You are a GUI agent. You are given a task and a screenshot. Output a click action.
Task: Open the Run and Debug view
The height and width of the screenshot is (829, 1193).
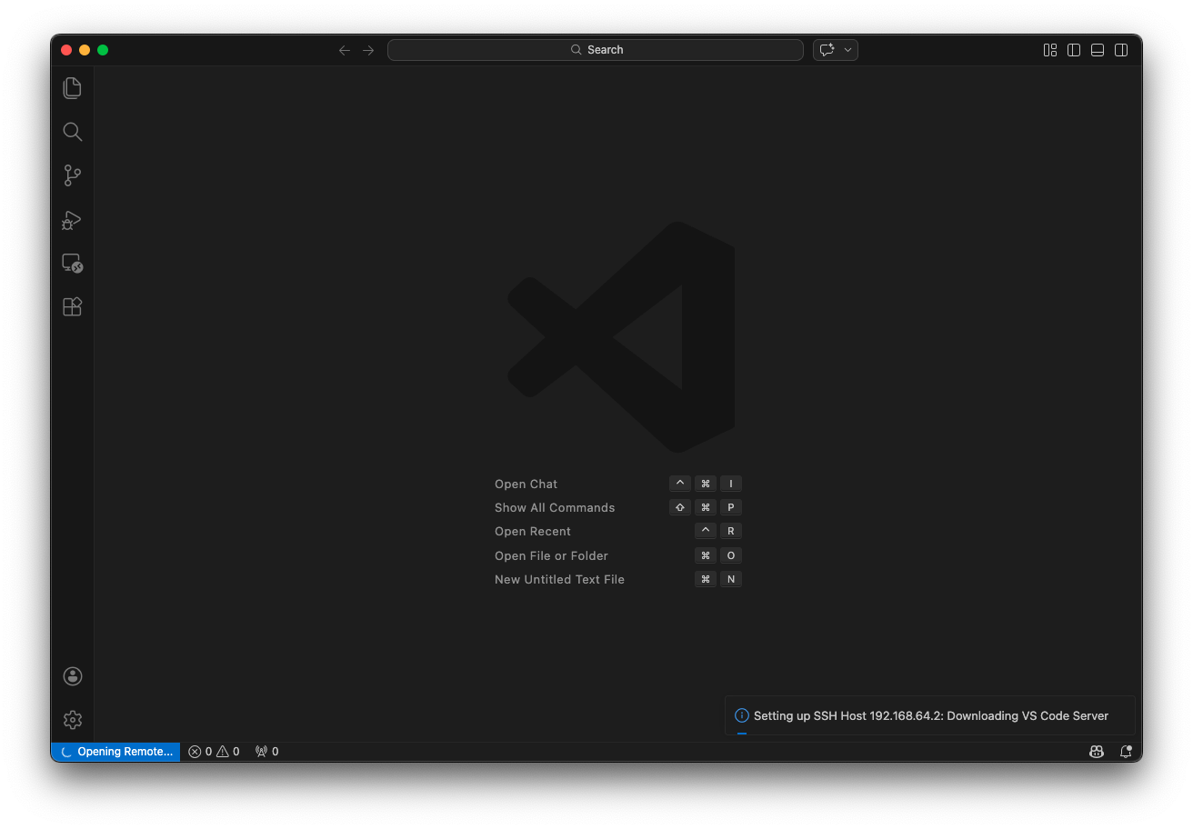click(73, 220)
